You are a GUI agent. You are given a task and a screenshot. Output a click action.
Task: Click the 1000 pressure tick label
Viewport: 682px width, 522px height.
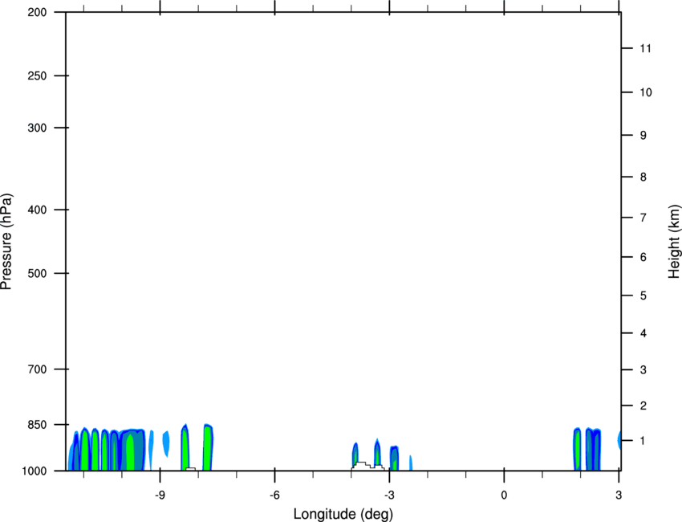click(x=35, y=471)
